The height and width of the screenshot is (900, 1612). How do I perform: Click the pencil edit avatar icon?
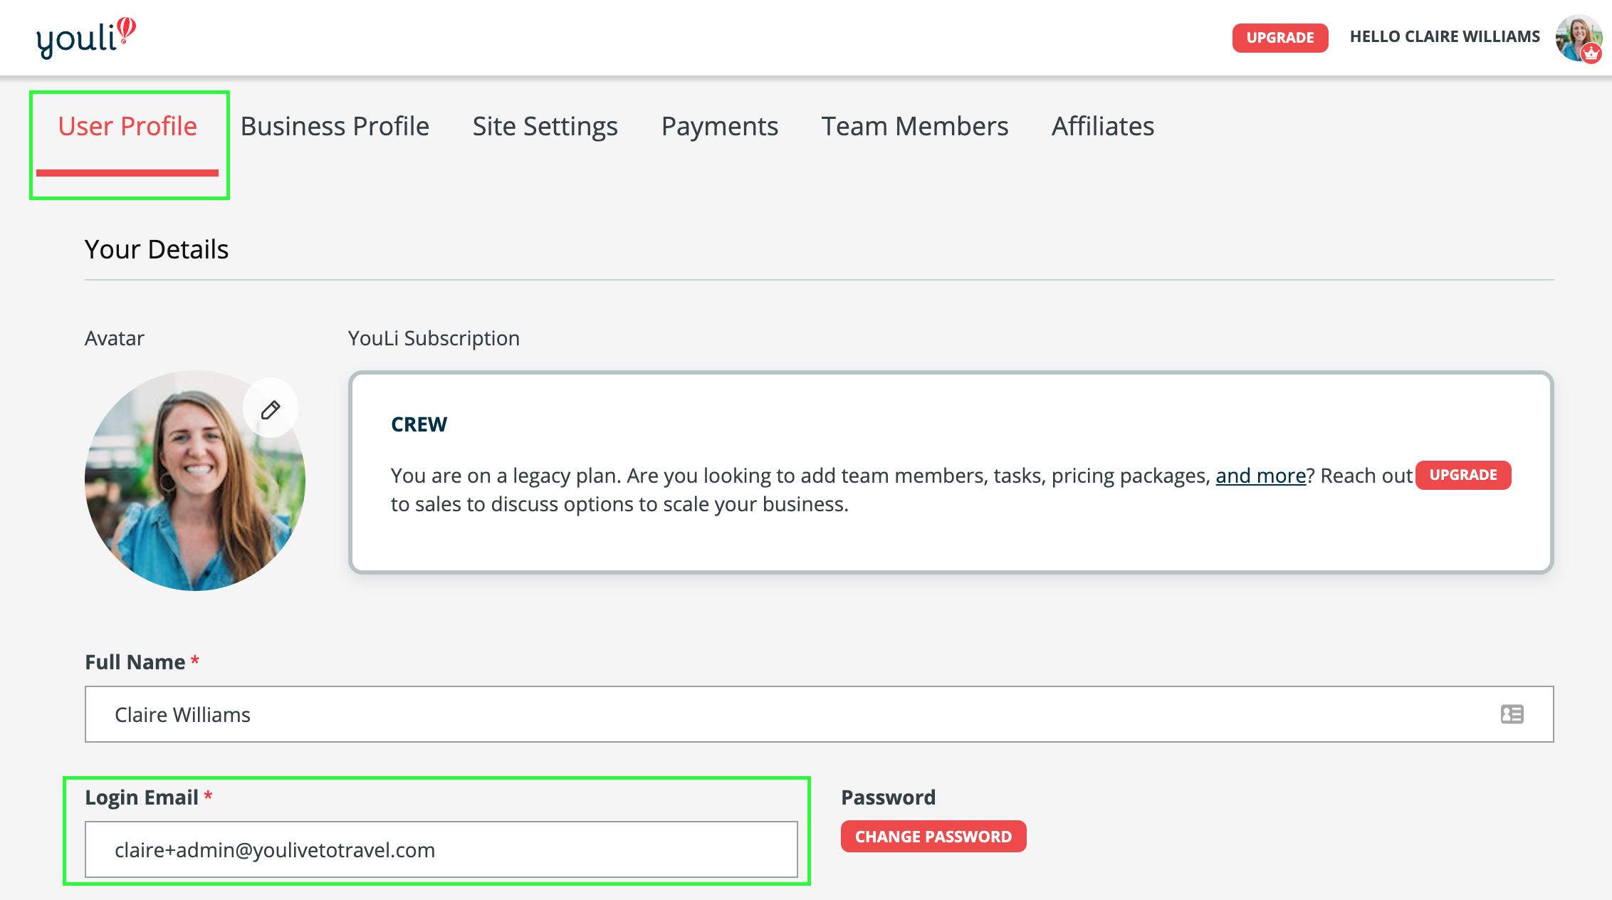[271, 409]
